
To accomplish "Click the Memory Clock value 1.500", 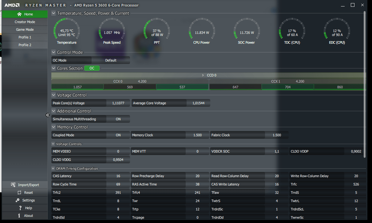I will 197,135.
